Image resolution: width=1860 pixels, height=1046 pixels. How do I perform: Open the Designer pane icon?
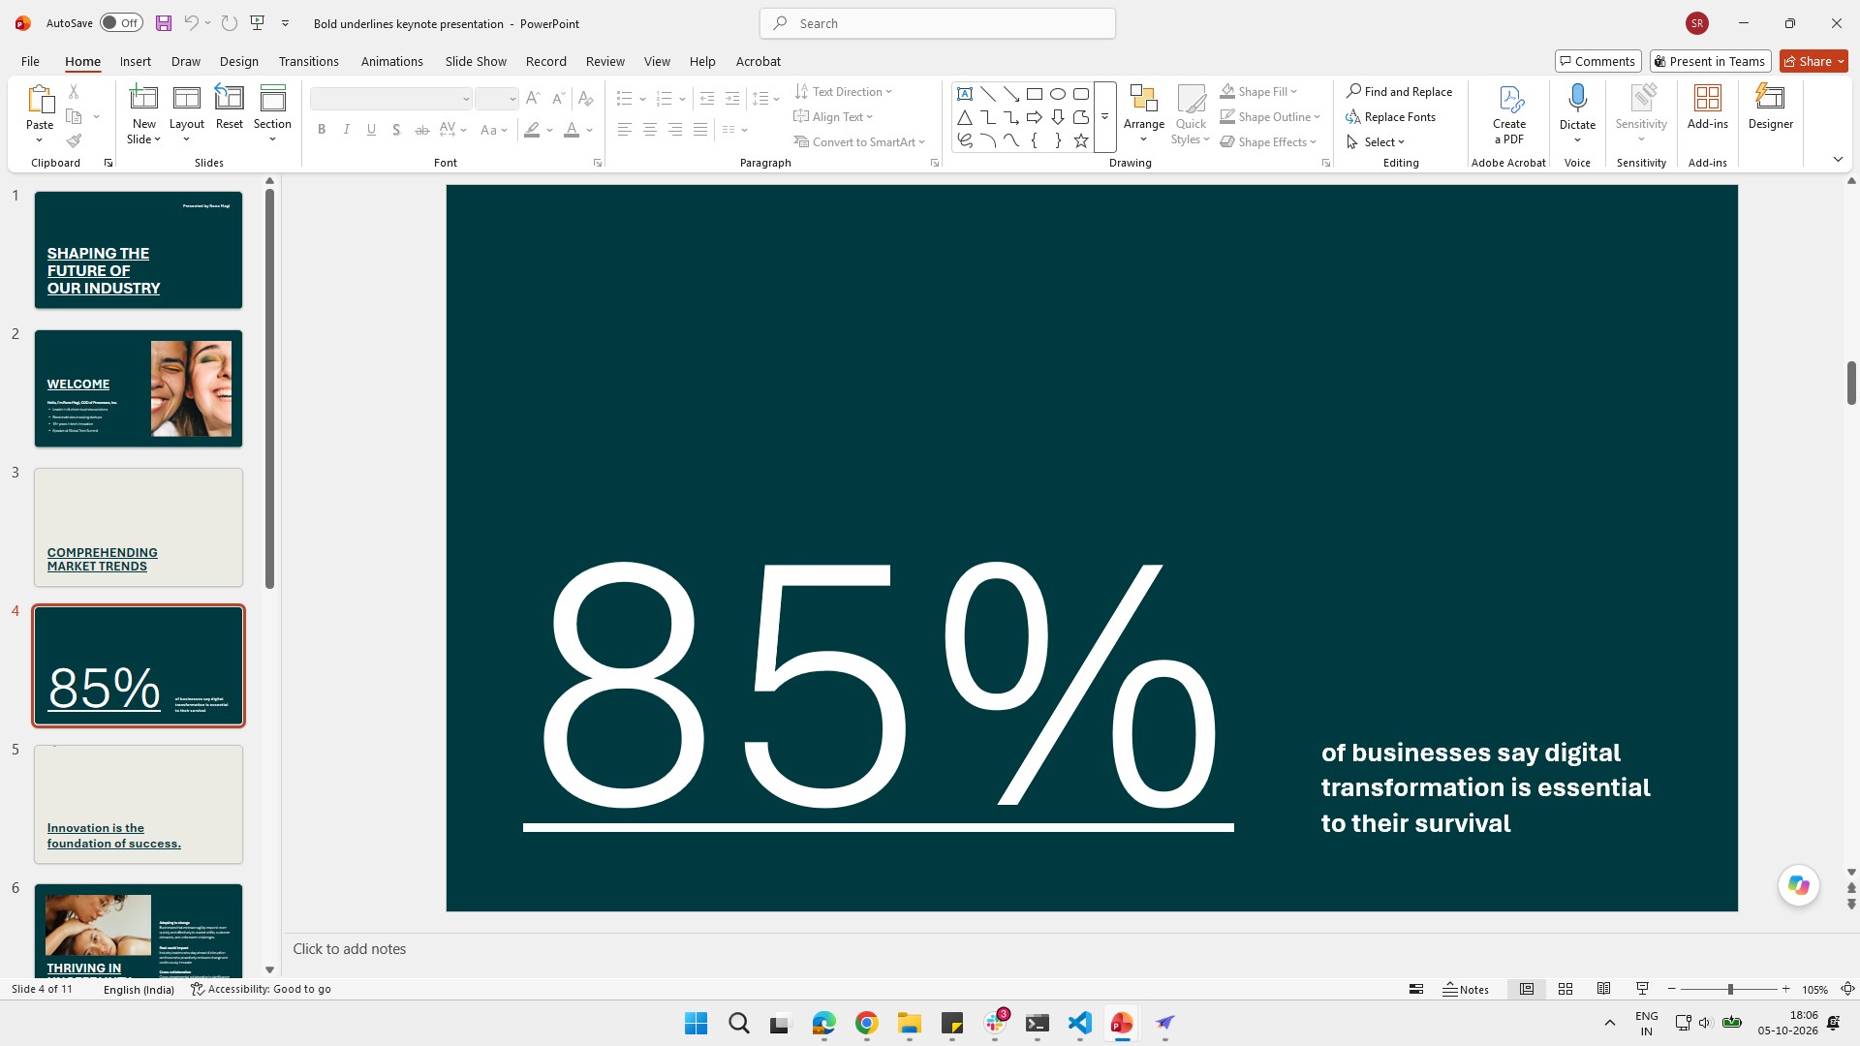coord(1771,108)
